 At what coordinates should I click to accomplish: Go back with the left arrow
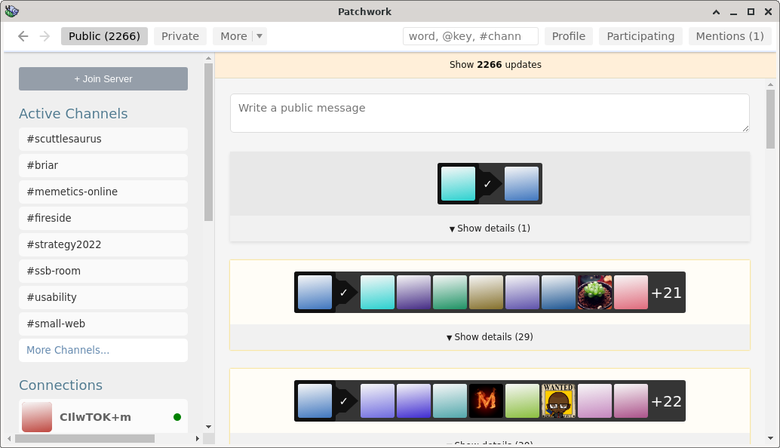pyautogui.click(x=23, y=36)
